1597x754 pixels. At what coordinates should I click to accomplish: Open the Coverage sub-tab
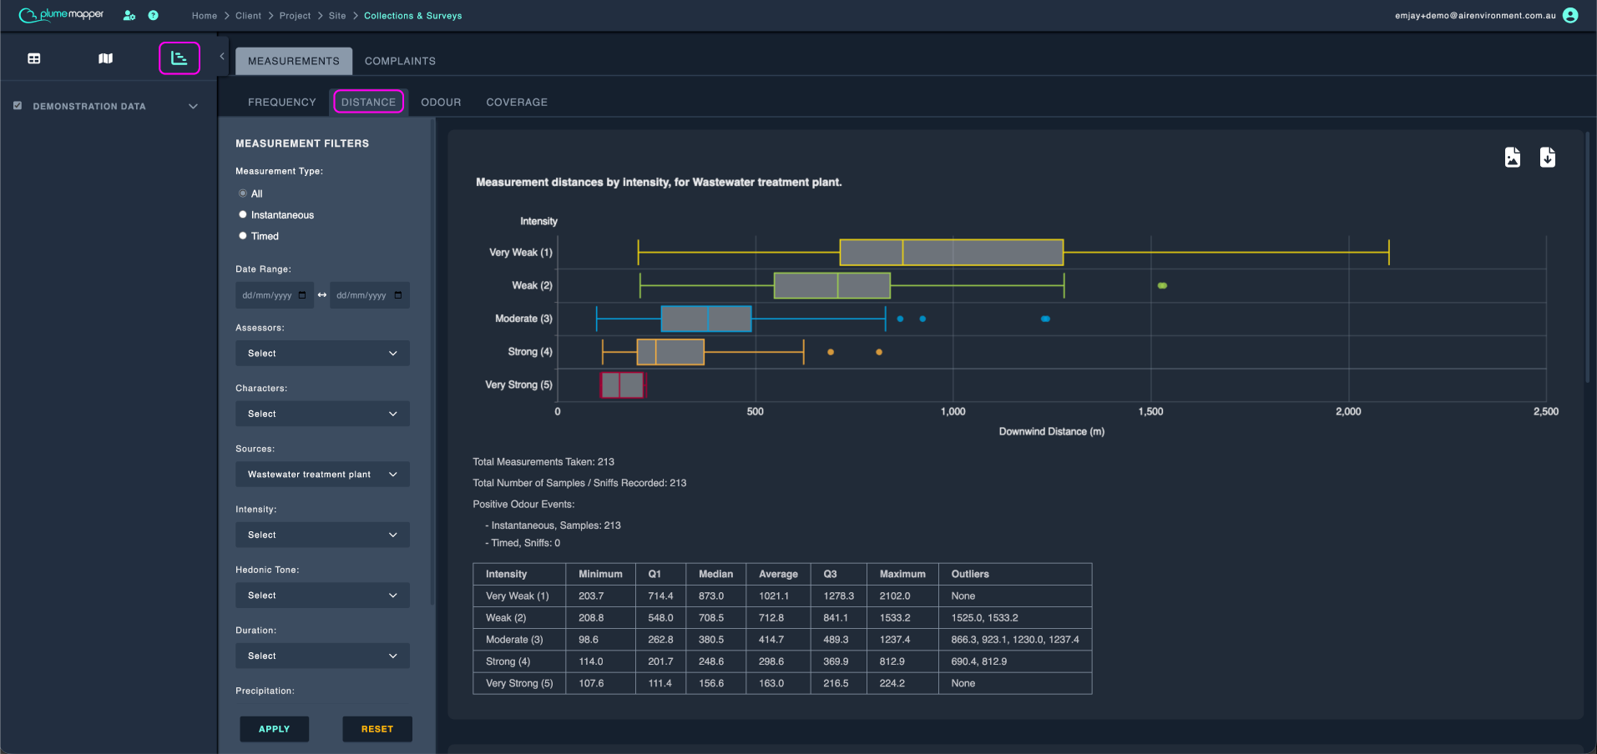(x=517, y=102)
